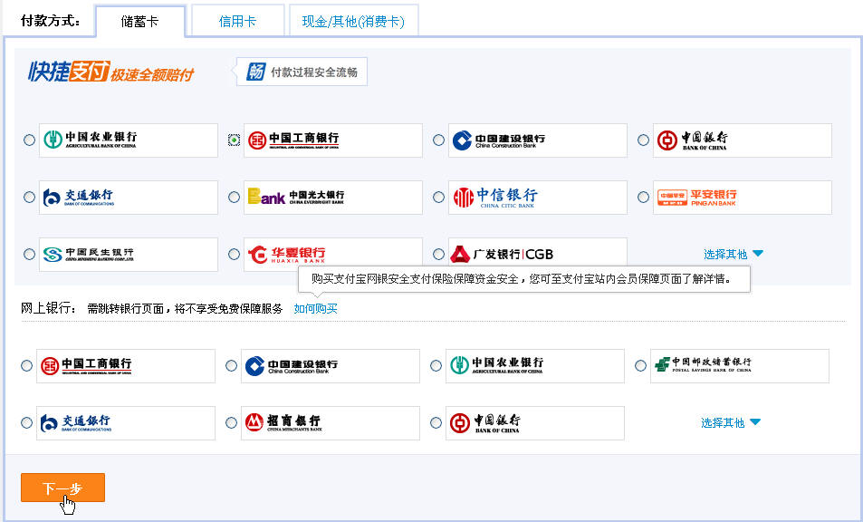The width and height of the screenshot is (863, 522).
Task: Choose the 中信银行 radio button
Action: tap(438, 197)
